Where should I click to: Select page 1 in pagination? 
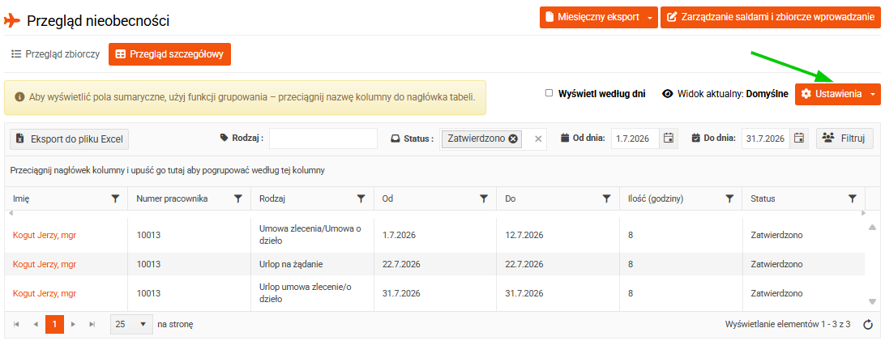coord(54,325)
